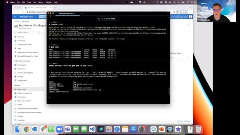The width and height of the screenshot is (240, 135).
Task: Open Notes from the Dock
Action: pos(125,129)
